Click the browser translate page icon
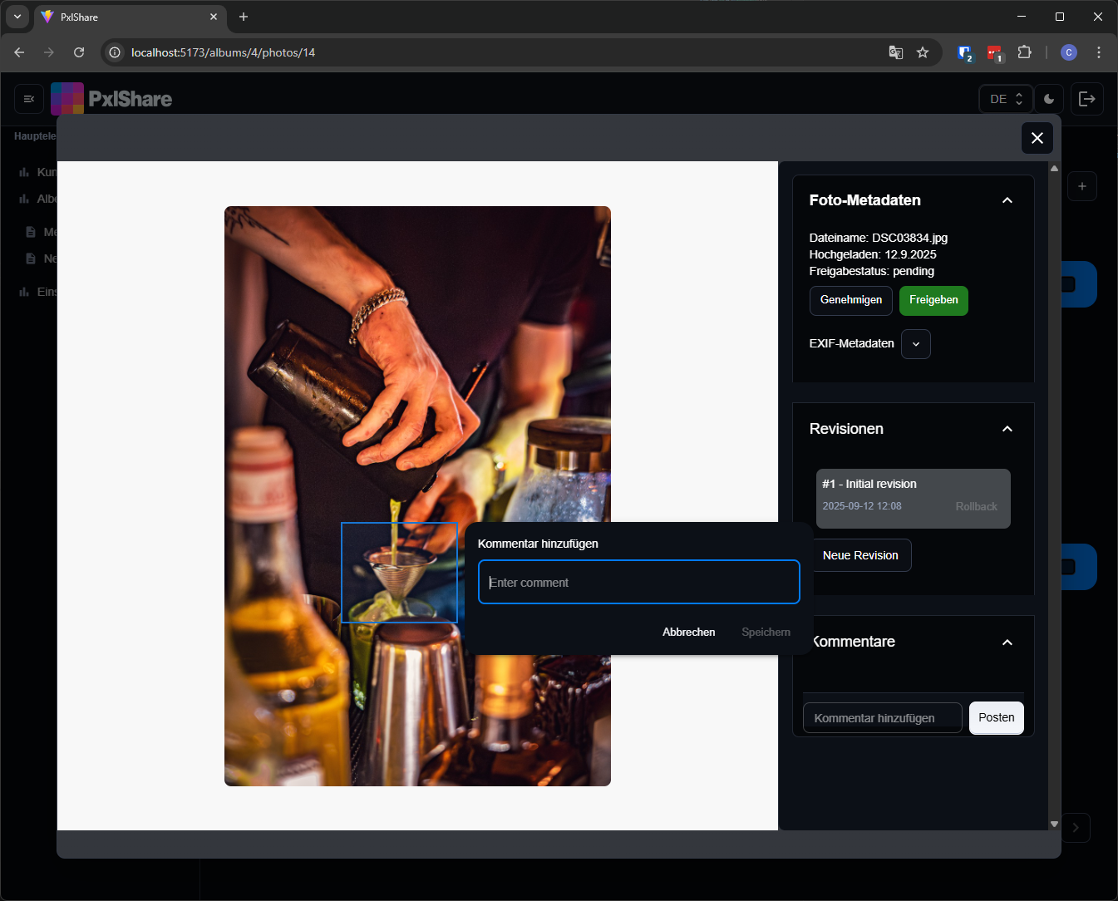Viewport: 1118px width, 901px height. click(895, 52)
